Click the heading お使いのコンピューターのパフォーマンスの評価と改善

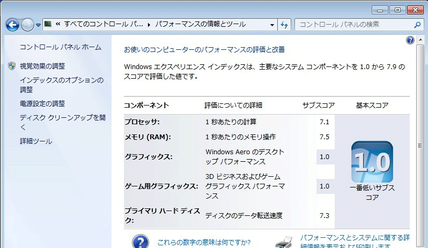tap(204, 50)
